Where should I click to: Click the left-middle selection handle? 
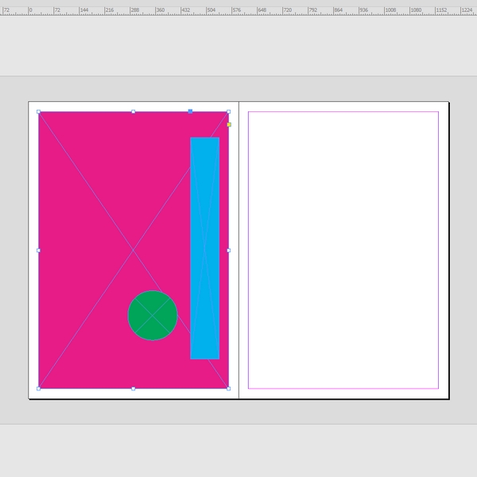click(38, 250)
